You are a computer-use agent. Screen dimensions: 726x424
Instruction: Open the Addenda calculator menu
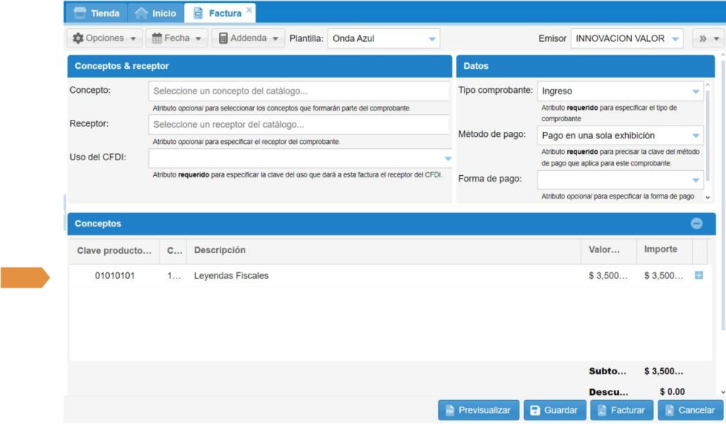coord(248,38)
